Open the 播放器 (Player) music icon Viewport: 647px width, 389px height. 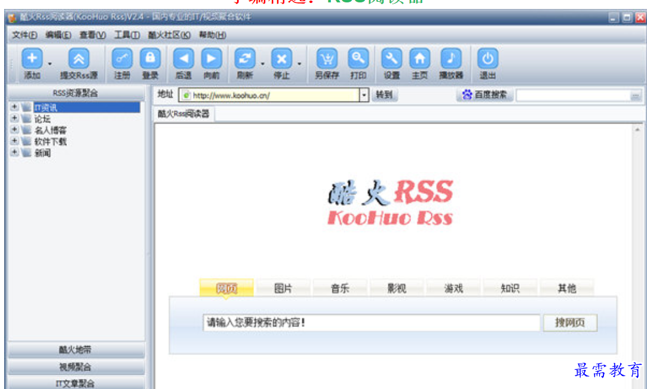click(x=451, y=58)
